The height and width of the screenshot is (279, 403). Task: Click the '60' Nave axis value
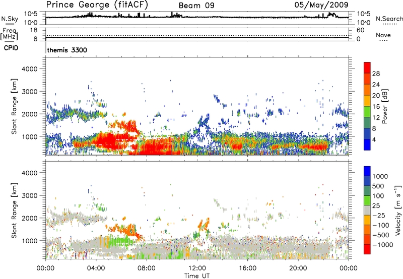(360, 30)
